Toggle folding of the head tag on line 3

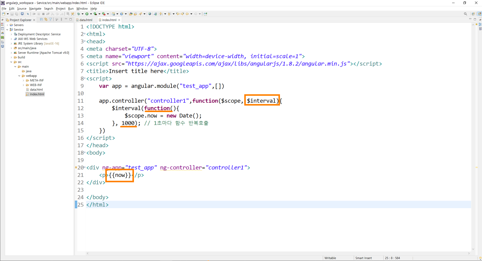tap(85, 41)
